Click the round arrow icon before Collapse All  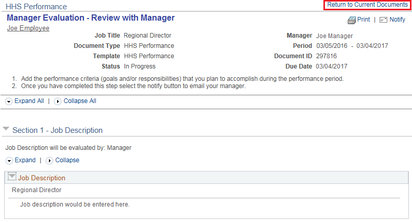(x=58, y=101)
